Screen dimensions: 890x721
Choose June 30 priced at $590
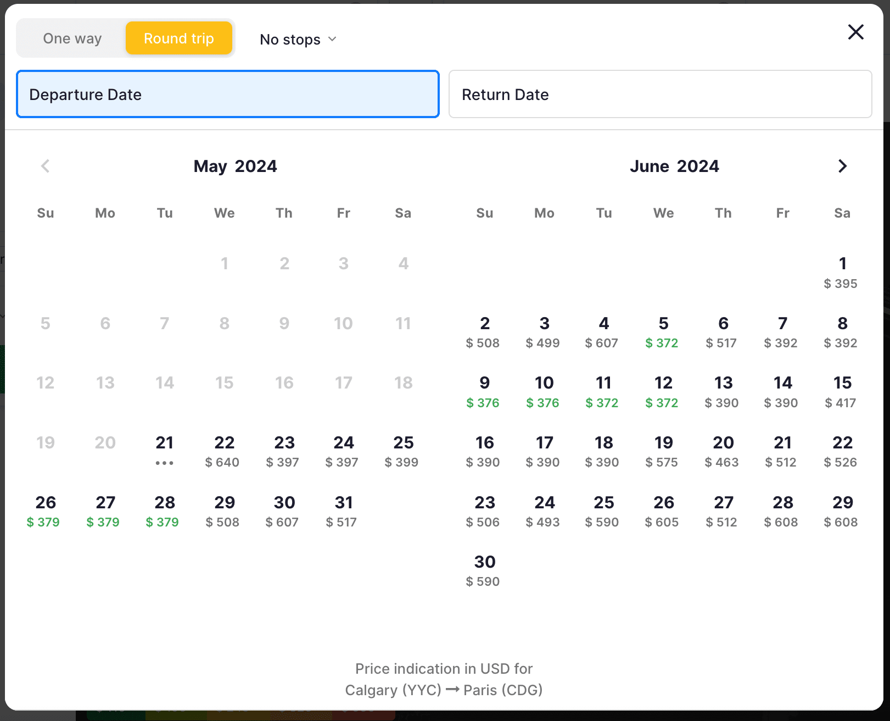pyautogui.click(x=484, y=570)
